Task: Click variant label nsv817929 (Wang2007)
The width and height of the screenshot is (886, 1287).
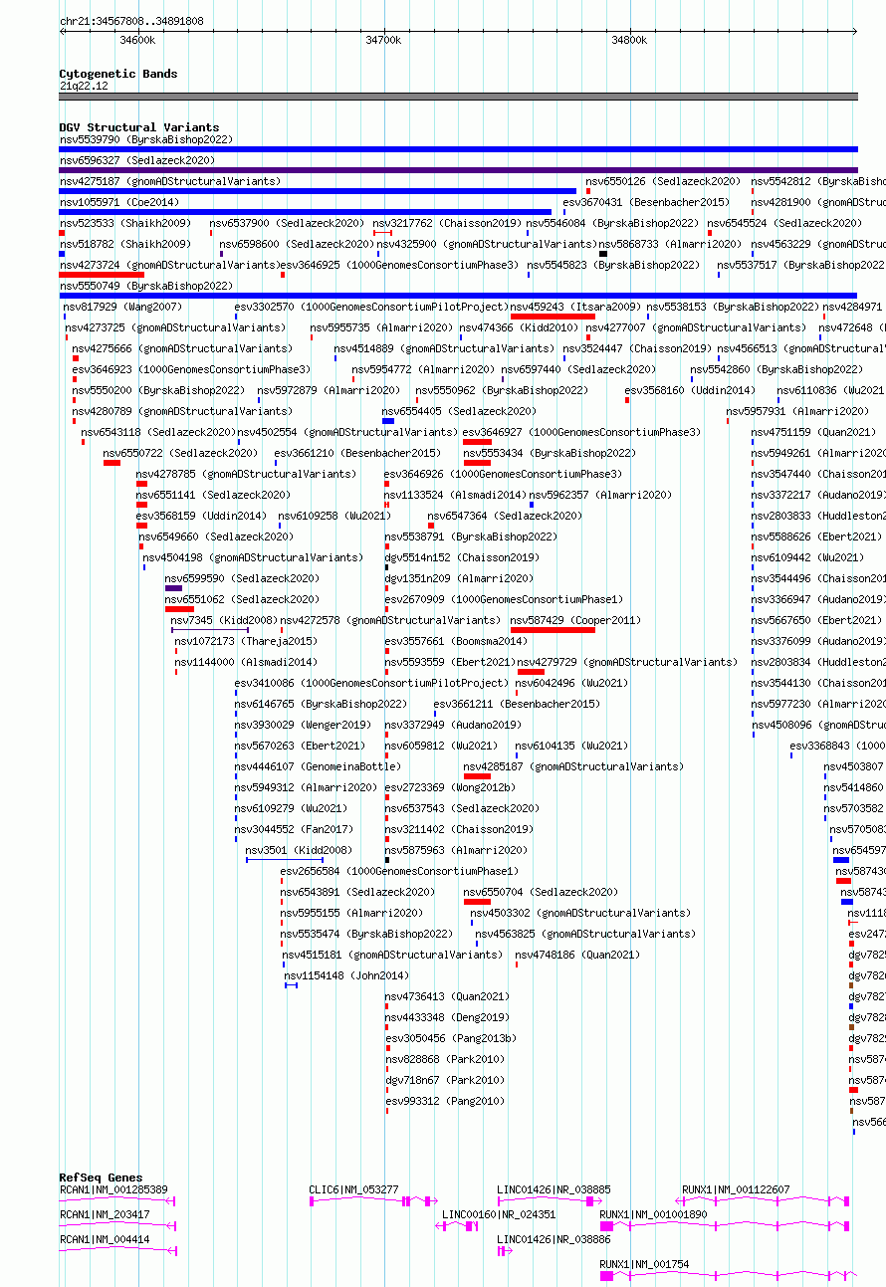Action: [123, 307]
